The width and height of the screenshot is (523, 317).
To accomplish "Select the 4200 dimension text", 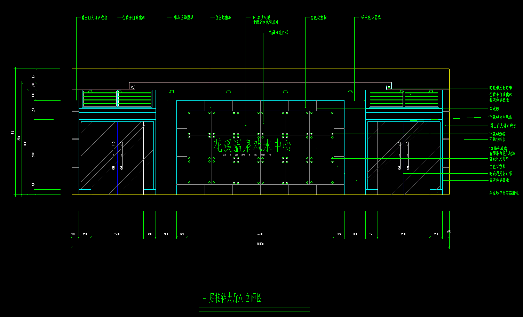I will coord(260,234).
